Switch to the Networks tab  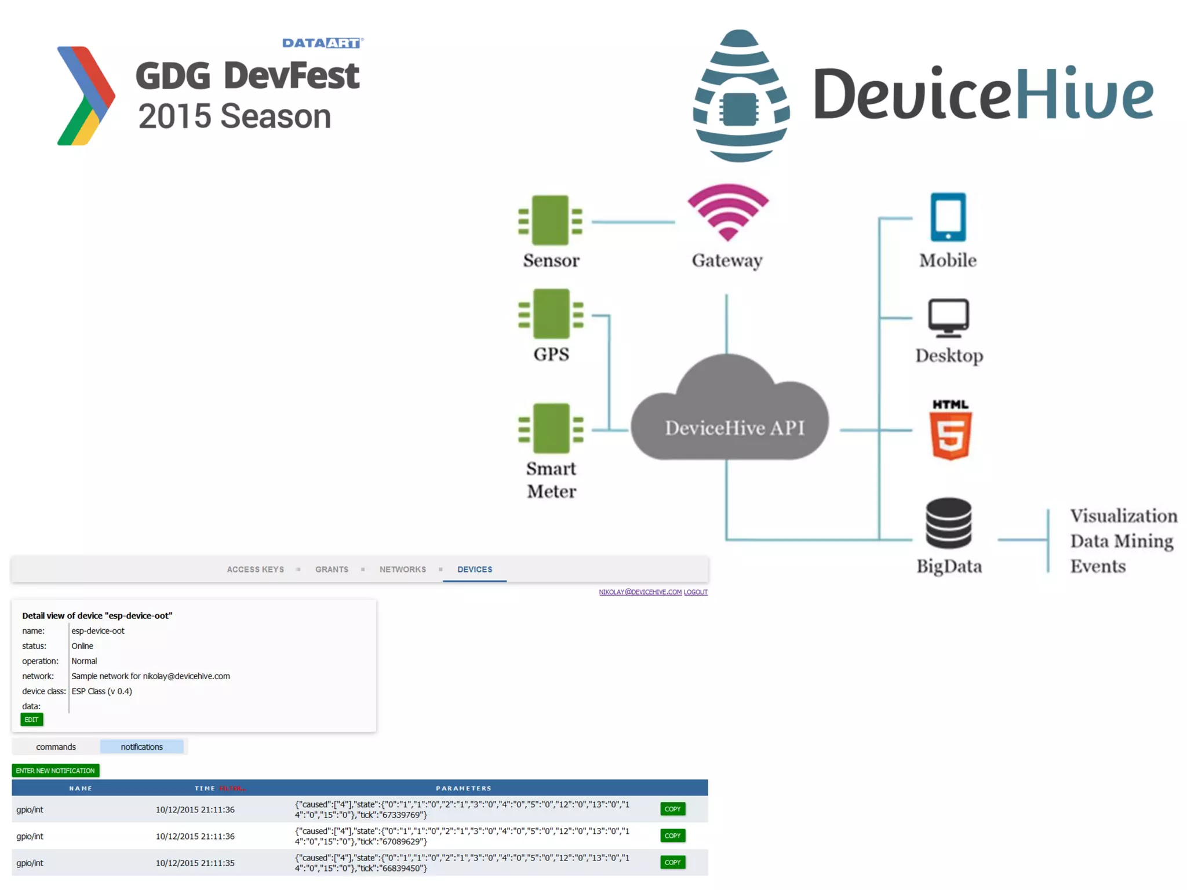402,570
